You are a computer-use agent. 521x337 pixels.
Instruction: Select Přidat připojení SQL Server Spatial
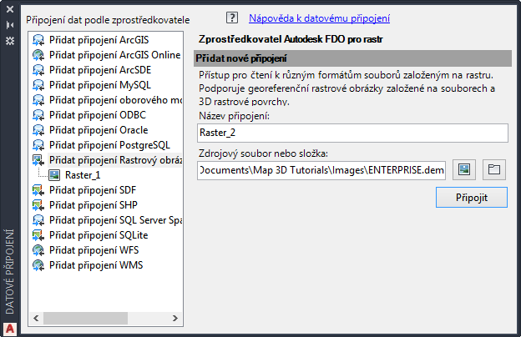pyautogui.click(x=115, y=220)
